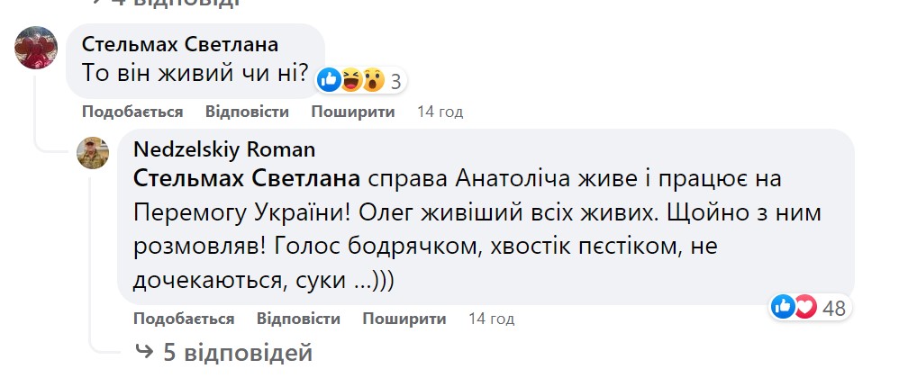The width and height of the screenshot is (908, 378).
Task: Click the blue like icon on Roman's reply
Action: (784, 308)
